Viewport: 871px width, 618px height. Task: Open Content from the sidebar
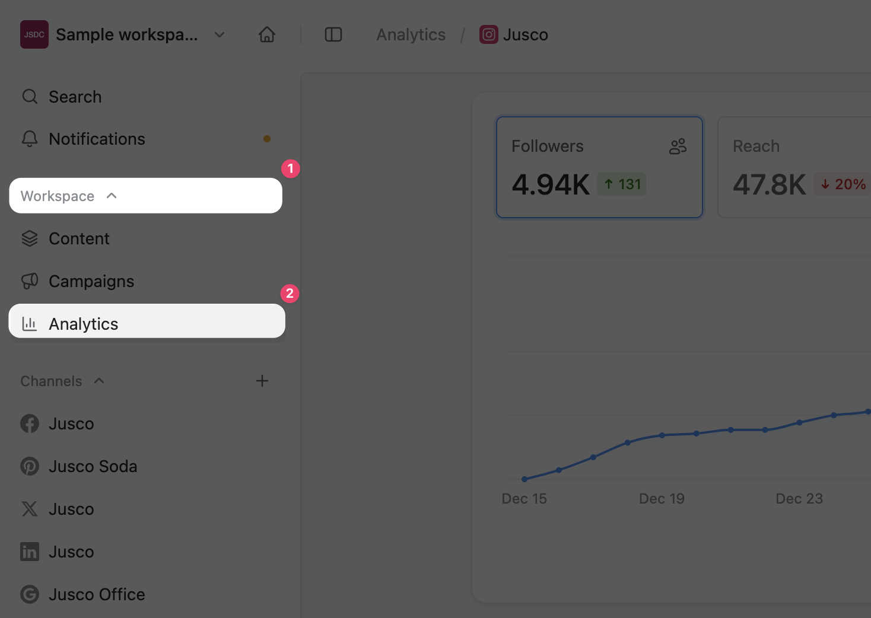tap(79, 238)
